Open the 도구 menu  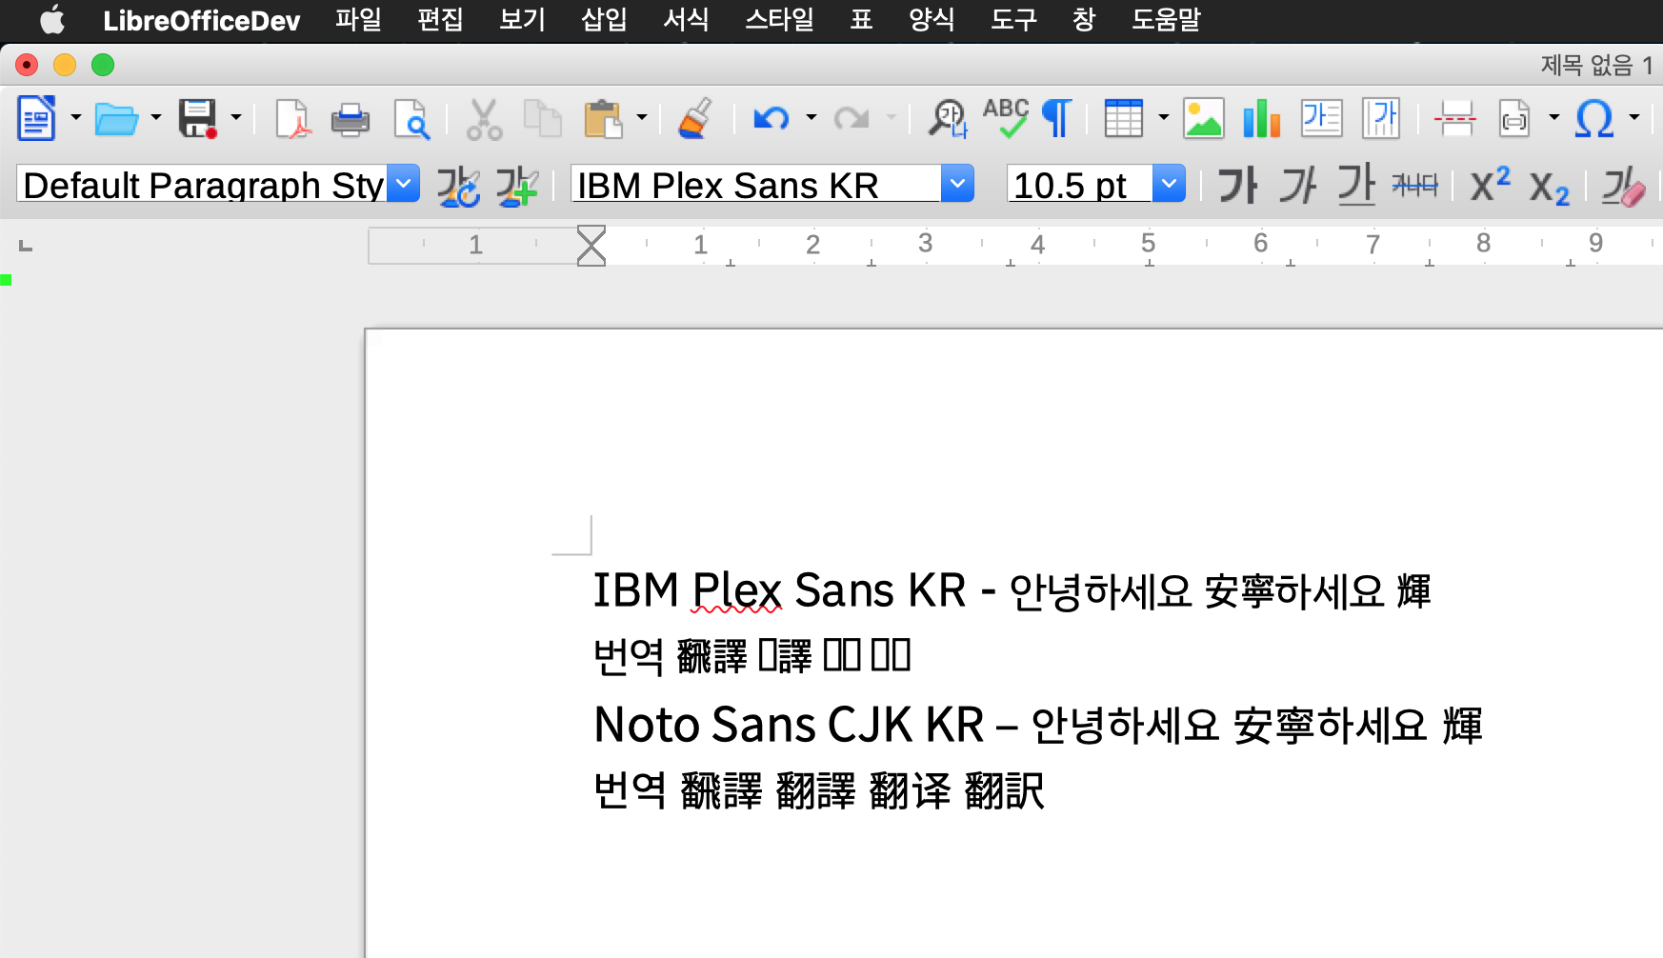pyautogui.click(x=1013, y=19)
